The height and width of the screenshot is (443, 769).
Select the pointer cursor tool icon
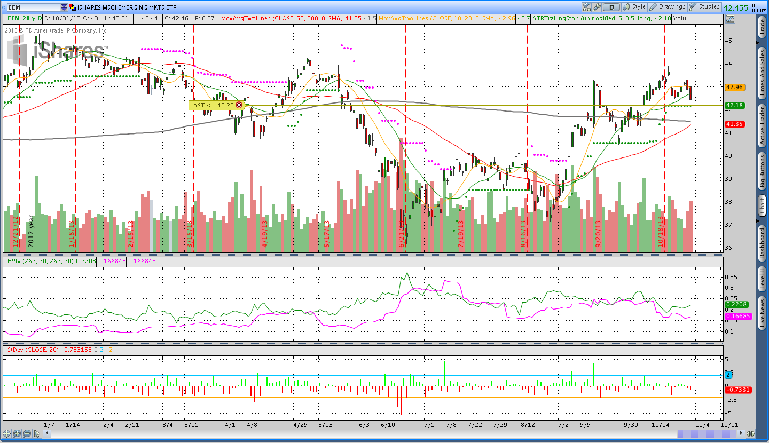(x=37, y=433)
